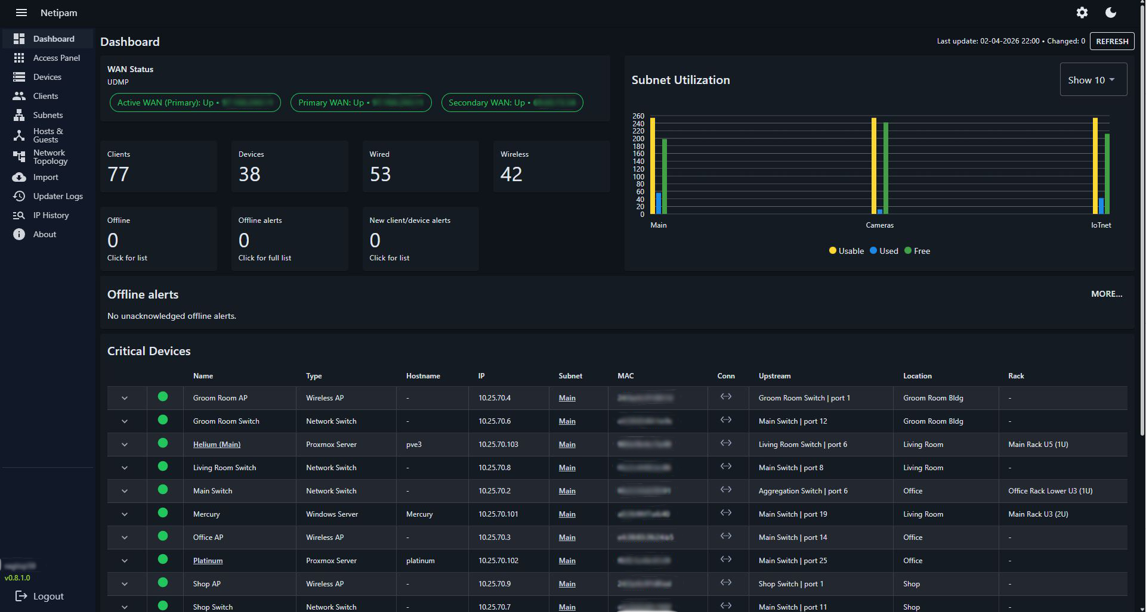Click the IP History search icon
The width and height of the screenshot is (1146, 612).
point(19,215)
